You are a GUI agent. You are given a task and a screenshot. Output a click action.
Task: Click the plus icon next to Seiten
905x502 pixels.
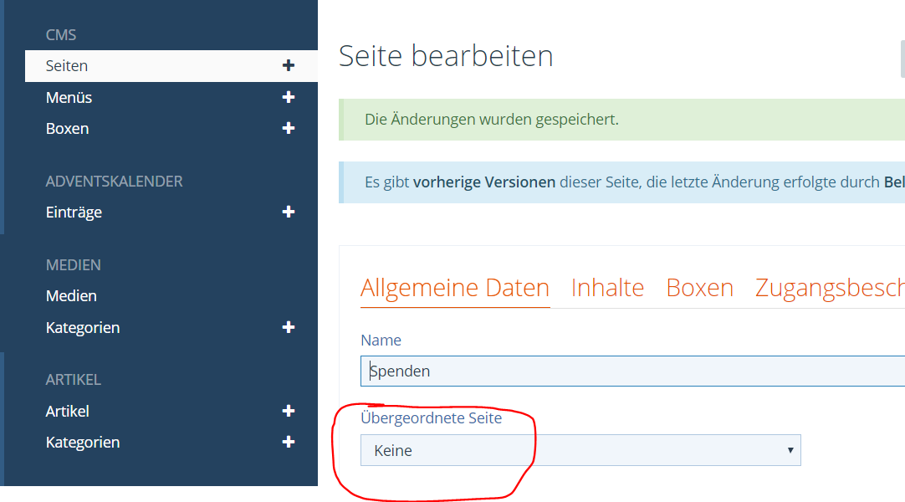pyautogui.click(x=289, y=66)
